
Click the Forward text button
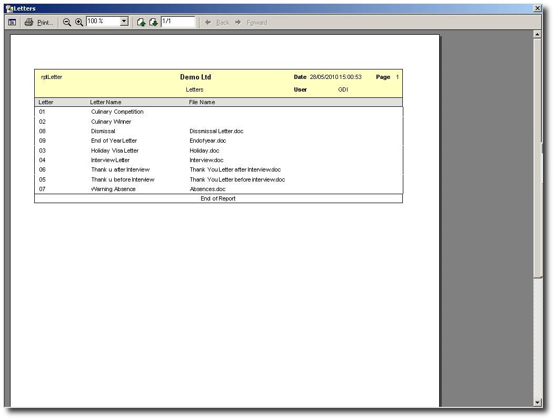(257, 23)
